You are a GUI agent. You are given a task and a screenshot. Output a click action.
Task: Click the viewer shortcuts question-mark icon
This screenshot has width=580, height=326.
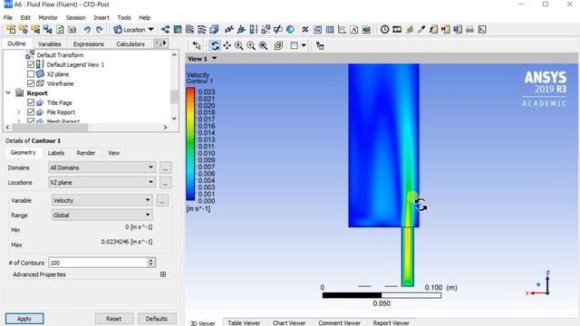pyautogui.click(x=320, y=45)
